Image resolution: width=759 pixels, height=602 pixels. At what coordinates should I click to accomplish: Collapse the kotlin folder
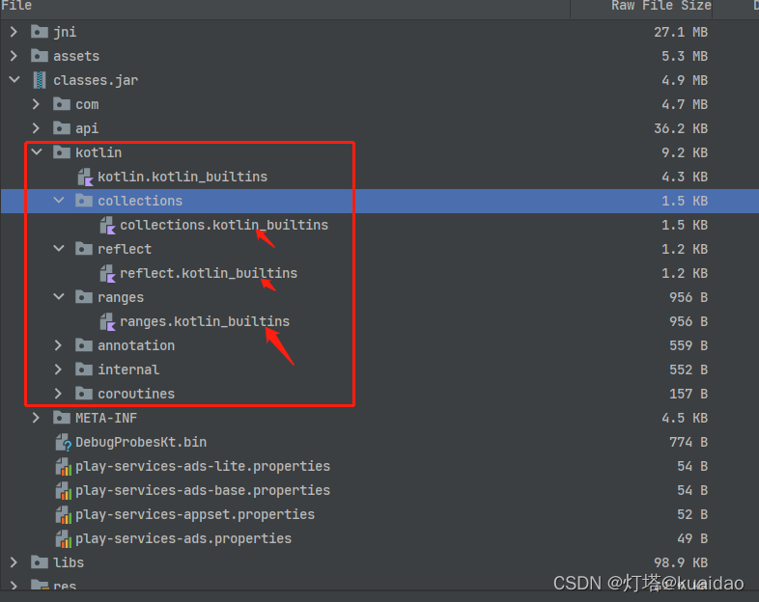pyautogui.click(x=37, y=152)
